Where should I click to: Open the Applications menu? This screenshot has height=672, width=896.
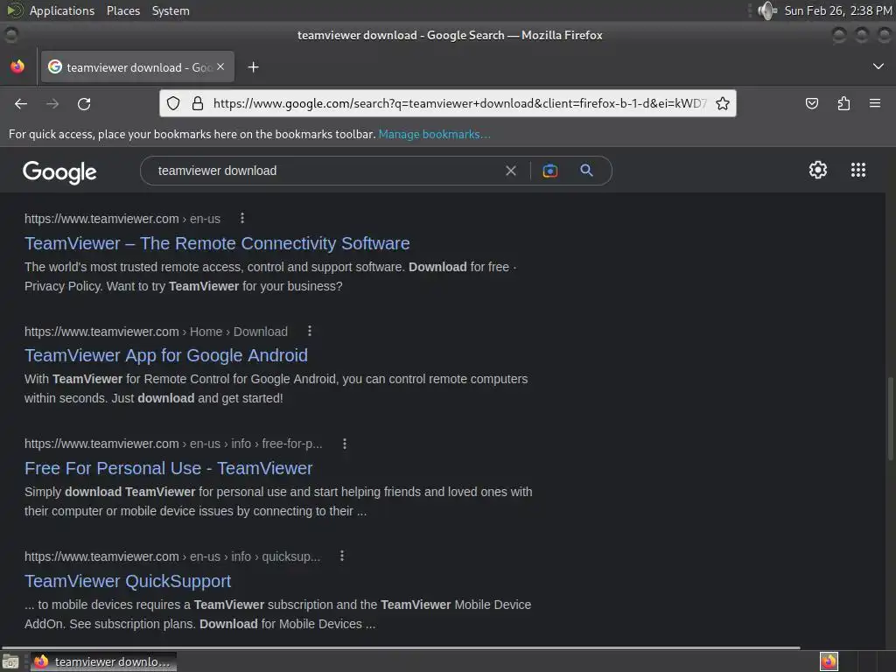[x=62, y=10]
